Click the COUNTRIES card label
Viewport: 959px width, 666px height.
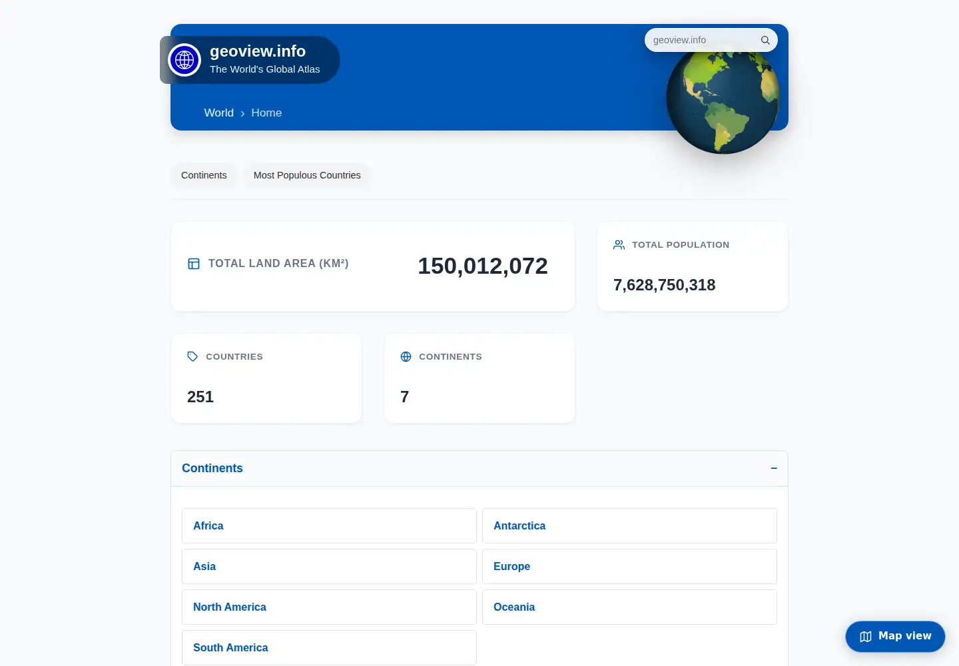point(234,357)
